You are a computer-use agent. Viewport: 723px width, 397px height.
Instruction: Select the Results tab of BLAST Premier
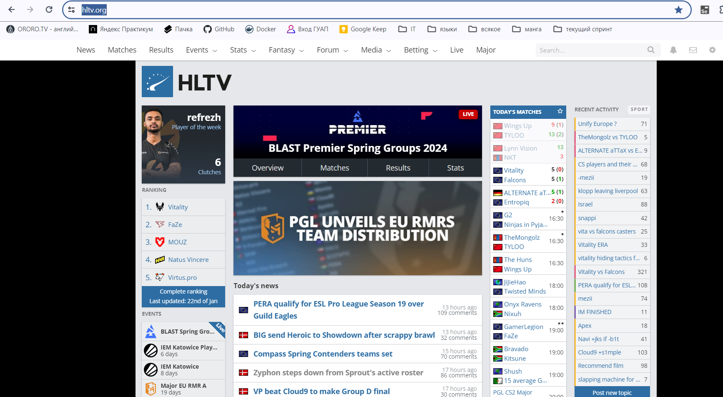click(x=398, y=168)
